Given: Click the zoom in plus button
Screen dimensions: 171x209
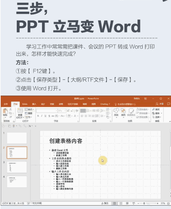Looking at the screenshot, I should pyautogui.click(x=158, y=204).
